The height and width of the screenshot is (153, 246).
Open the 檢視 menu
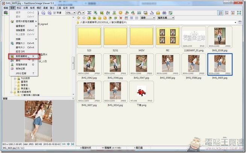(x=32, y=8)
